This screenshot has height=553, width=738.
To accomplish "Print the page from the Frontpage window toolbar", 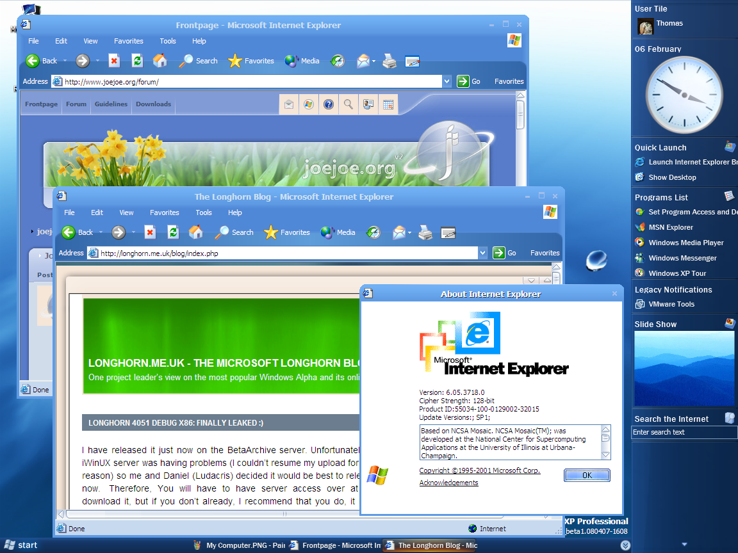I will 389,61.
